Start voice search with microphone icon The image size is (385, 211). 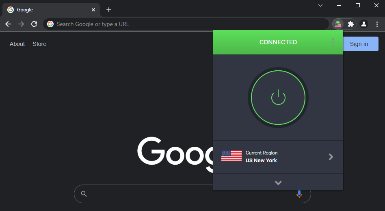click(299, 194)
